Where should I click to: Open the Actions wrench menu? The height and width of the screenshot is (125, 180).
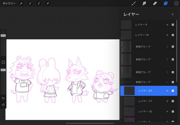[21, 3]
